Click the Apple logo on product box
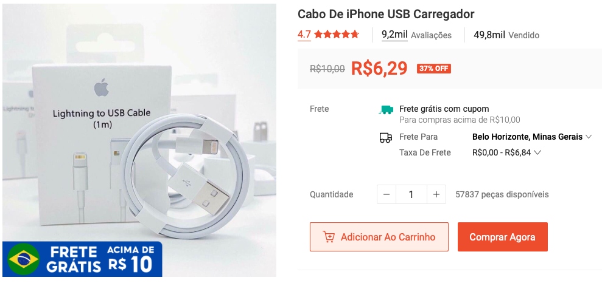 [x=102, y=89]
